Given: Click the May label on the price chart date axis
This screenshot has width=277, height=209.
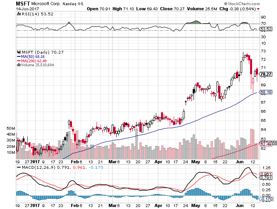Looking at the screenshot, I should (196, 162).
